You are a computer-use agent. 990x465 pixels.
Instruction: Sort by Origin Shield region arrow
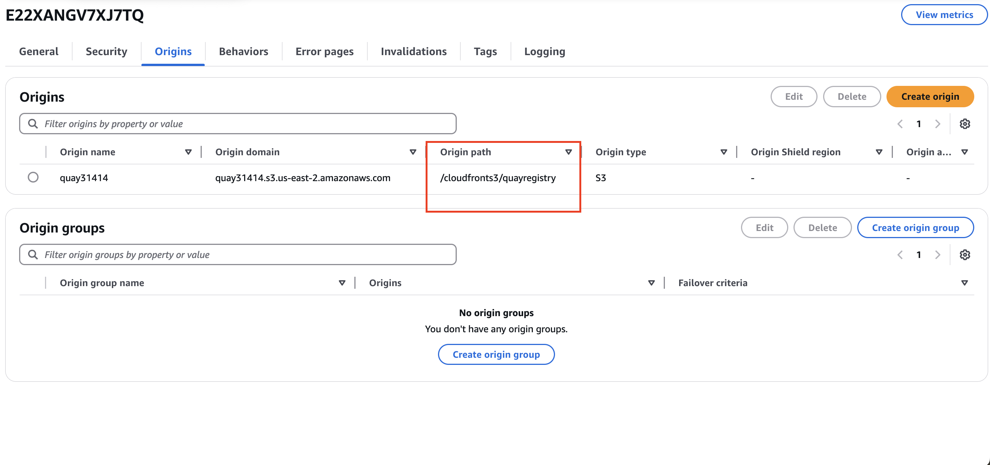point(879,152)
